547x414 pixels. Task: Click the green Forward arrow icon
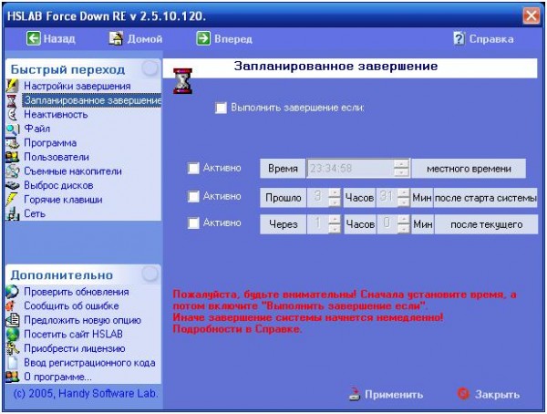203,38
